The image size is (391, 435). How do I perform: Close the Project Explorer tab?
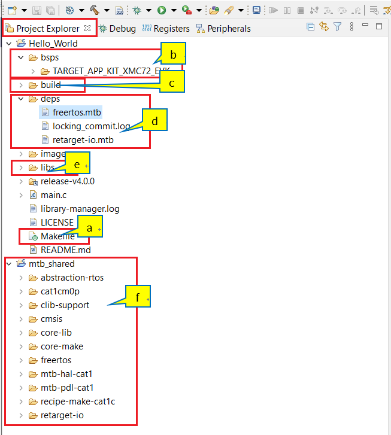click(87, 28)
